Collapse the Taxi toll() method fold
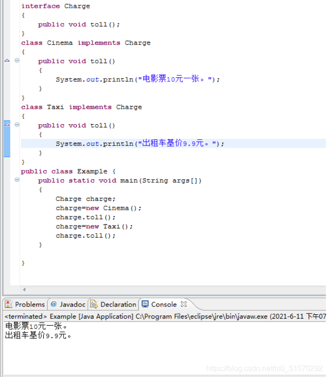327x377 pixels. pyautogui.click(x=17, y=124)
